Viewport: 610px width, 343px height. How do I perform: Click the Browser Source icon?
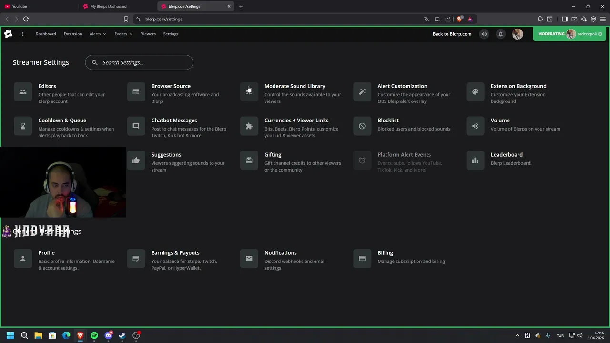point(136,92)
